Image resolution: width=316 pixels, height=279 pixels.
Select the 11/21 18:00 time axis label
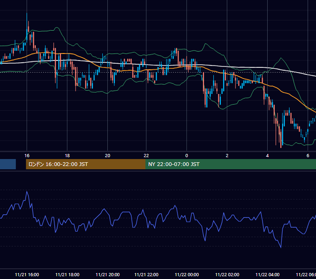(x=67, y=274)
